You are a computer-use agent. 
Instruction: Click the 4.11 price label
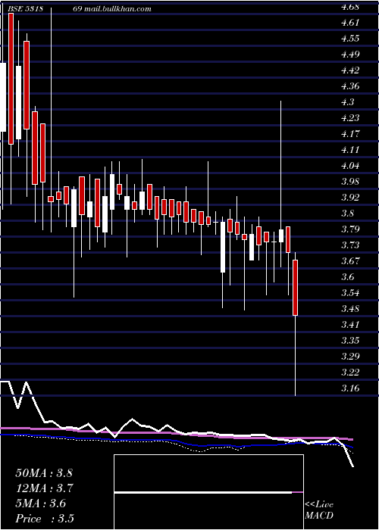[x=351, y=150]
